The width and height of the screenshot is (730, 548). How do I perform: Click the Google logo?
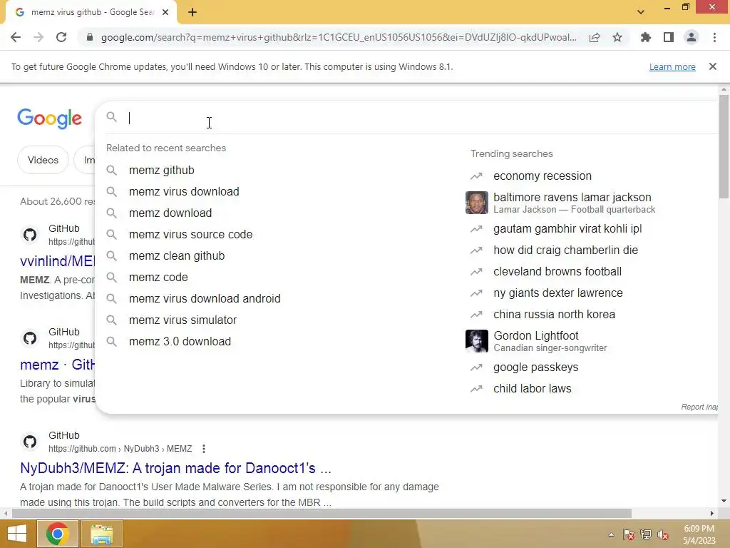click(x=49, y=119)
